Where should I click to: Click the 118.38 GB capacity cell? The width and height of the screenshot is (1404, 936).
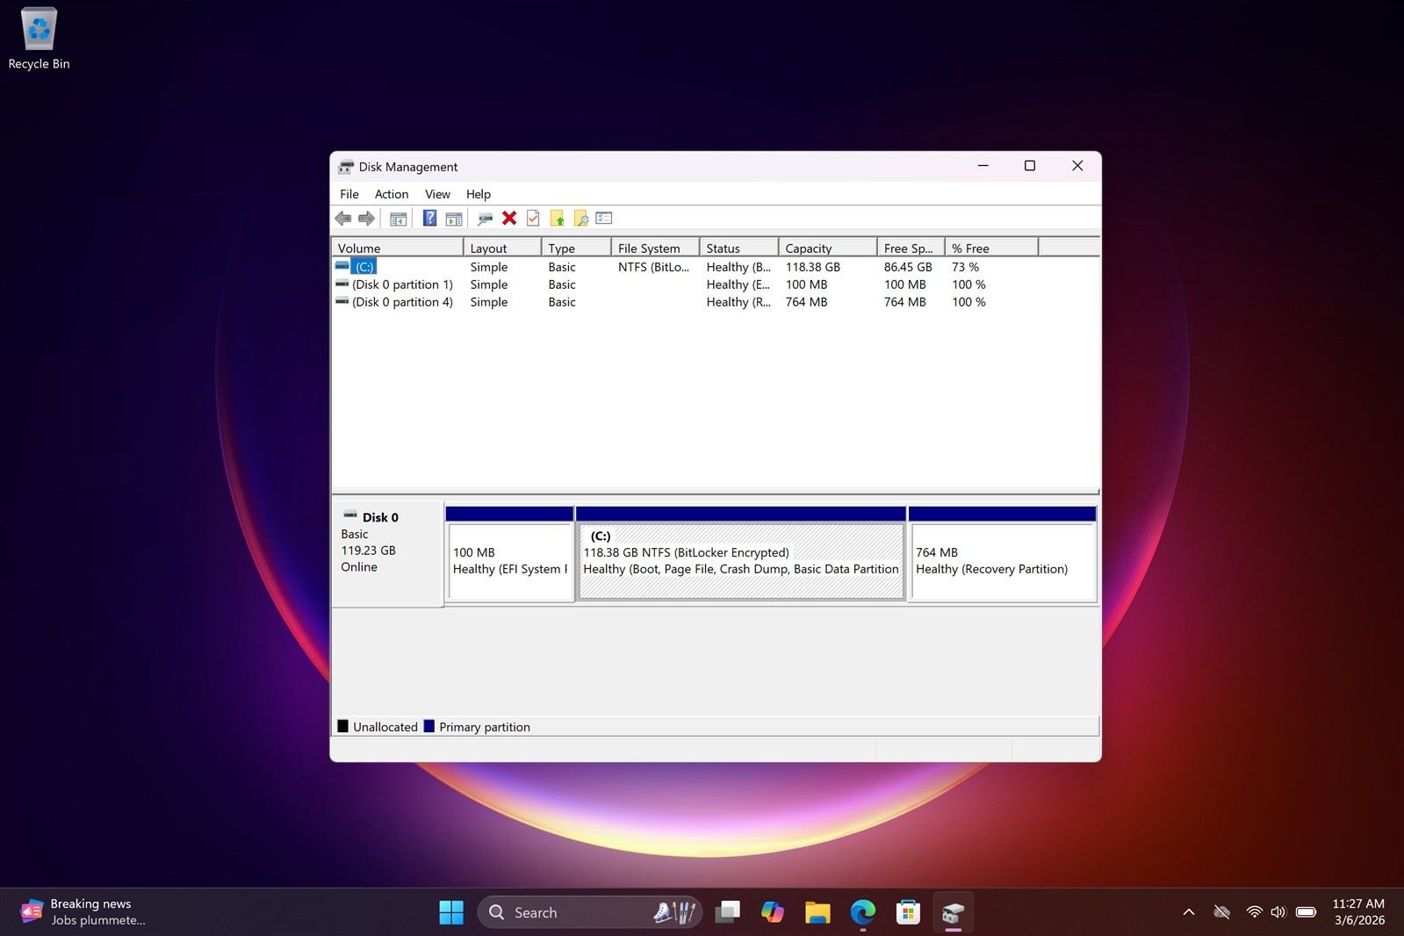813,267
